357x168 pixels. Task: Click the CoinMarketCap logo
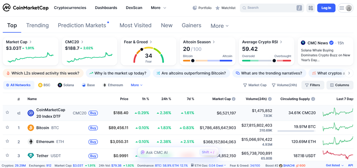[x=25, y=8]
